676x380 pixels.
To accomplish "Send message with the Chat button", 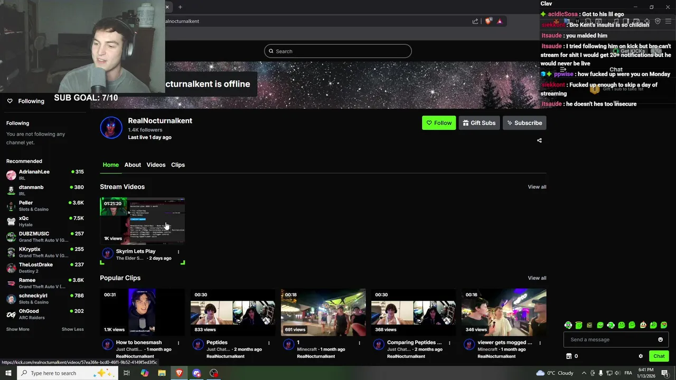I will coord(659,356).
